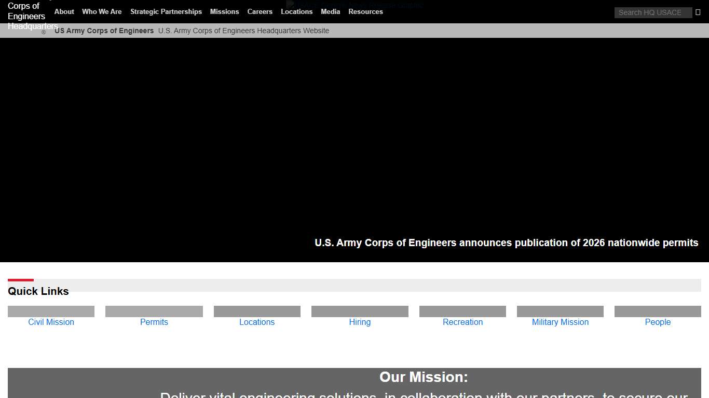Open the Missions menu item
The height and width of the screenshot is (398, 709).
(224, 11)
